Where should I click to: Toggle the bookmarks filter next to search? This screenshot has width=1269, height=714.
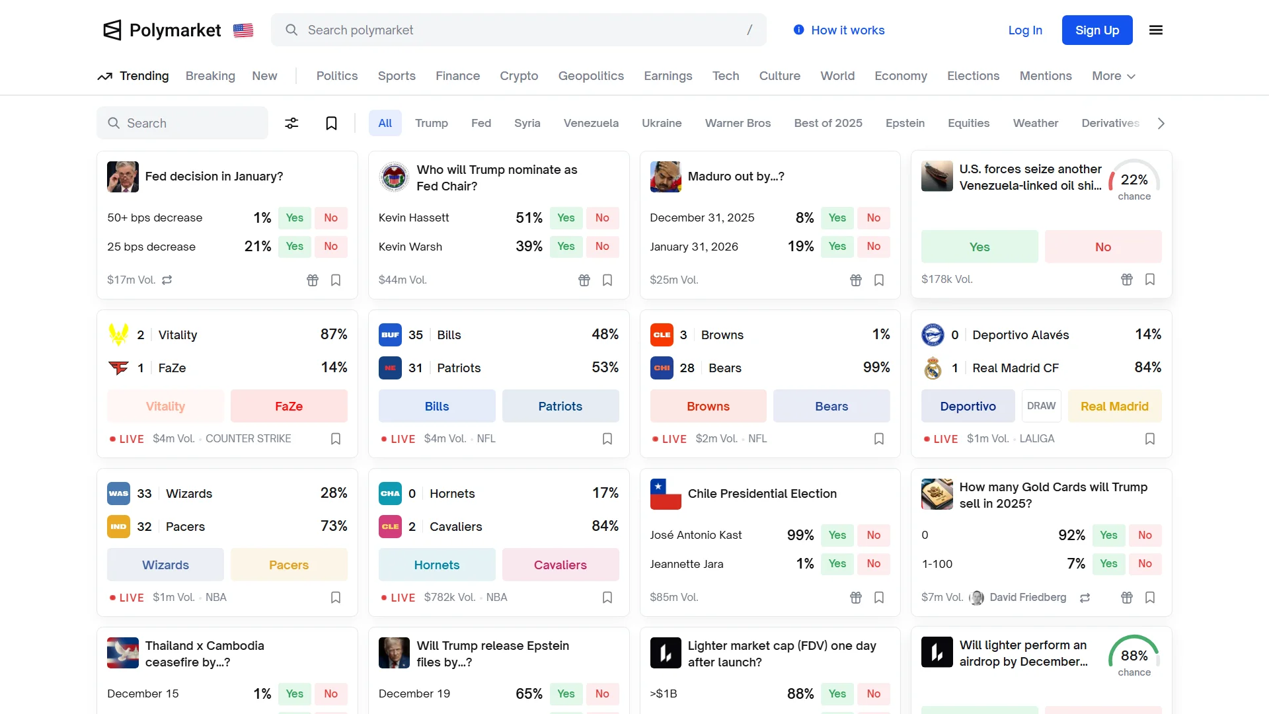click(331, 124)
